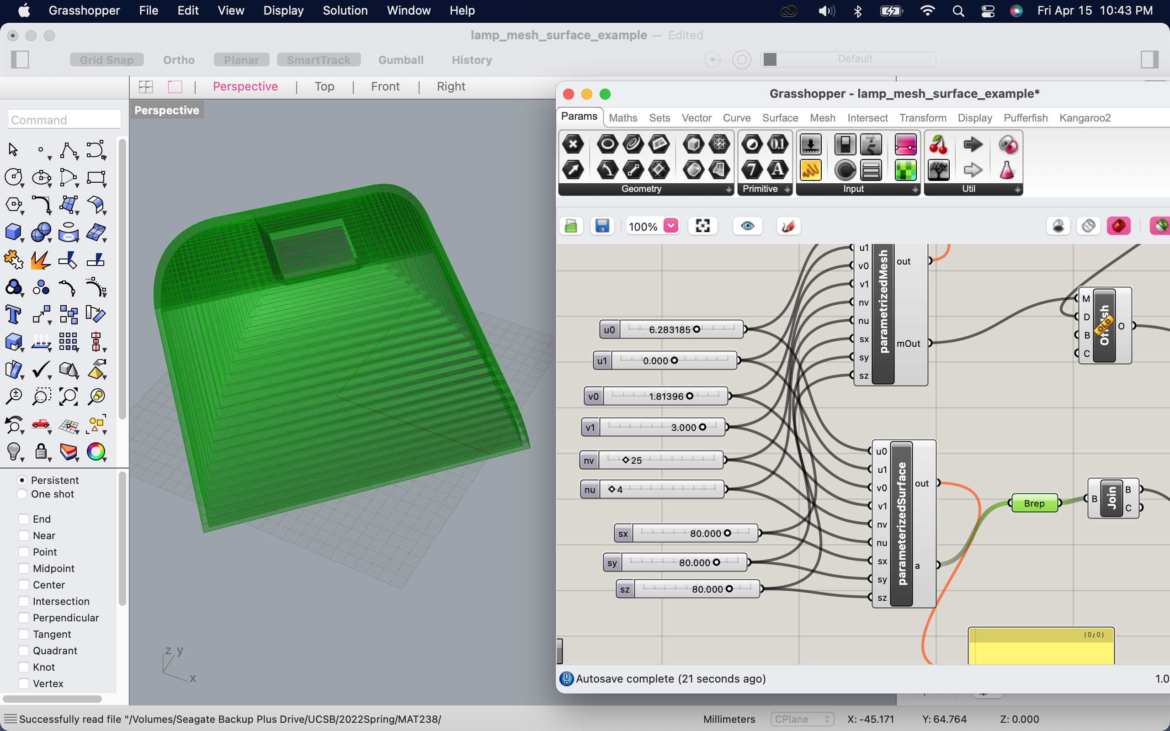The image size is (1170, 731).
Task: Switch to the Front viewport tab
Action: [385, 86]
